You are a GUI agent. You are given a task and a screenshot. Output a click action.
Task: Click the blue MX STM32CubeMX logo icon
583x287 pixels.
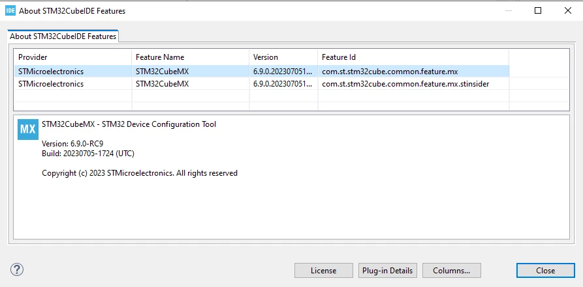coord(28,130)
